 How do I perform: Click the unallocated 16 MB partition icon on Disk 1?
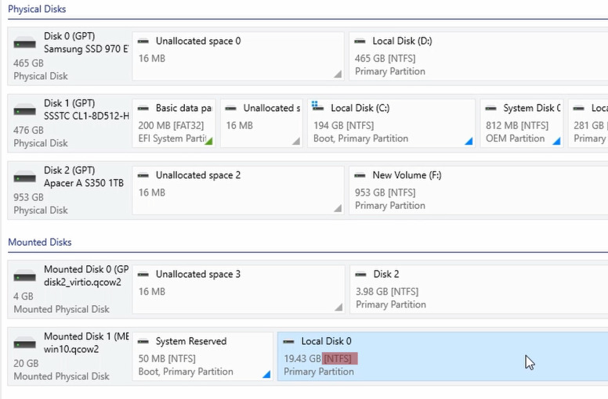click(x=230, y=108)
